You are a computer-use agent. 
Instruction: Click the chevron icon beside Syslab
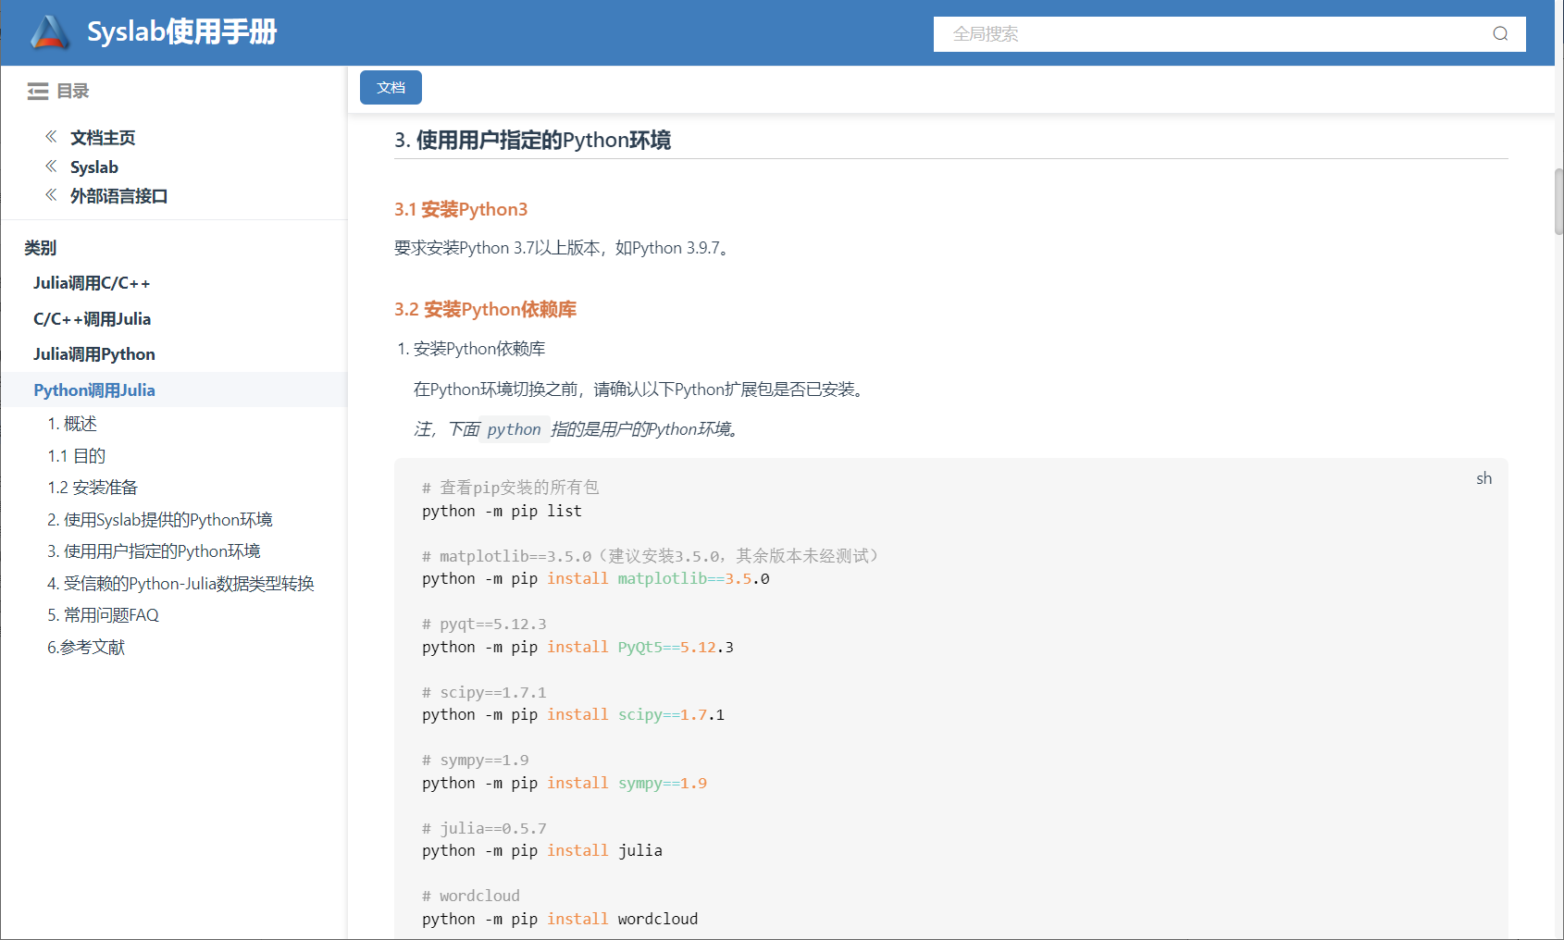coord(51,167)
